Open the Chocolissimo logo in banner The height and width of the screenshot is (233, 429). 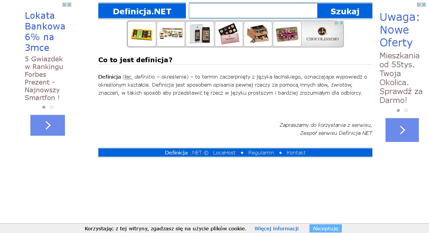click(322, 34)
